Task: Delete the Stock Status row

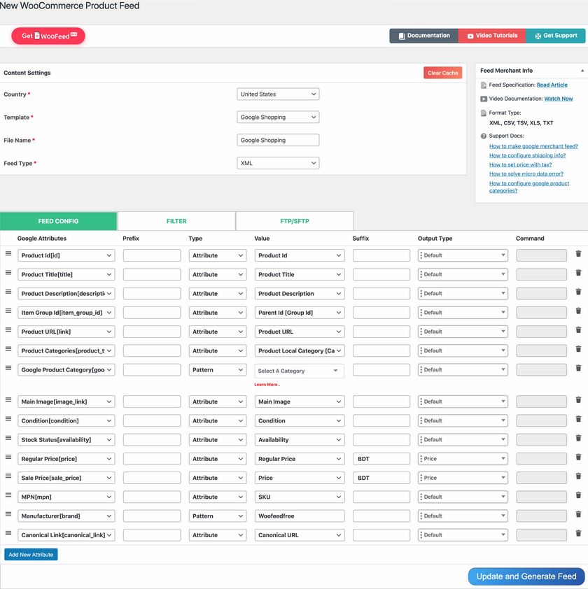Action: (578, 438)
